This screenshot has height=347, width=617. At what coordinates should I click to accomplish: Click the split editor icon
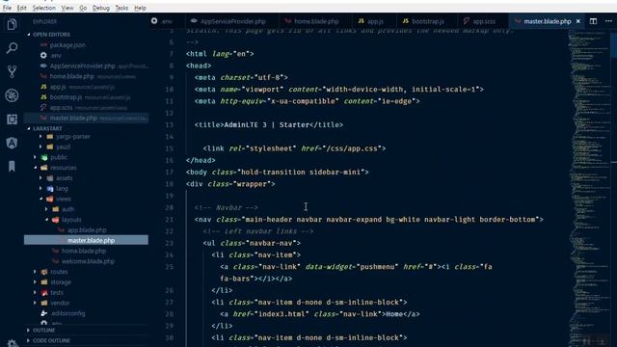click(x=593, y=21)
